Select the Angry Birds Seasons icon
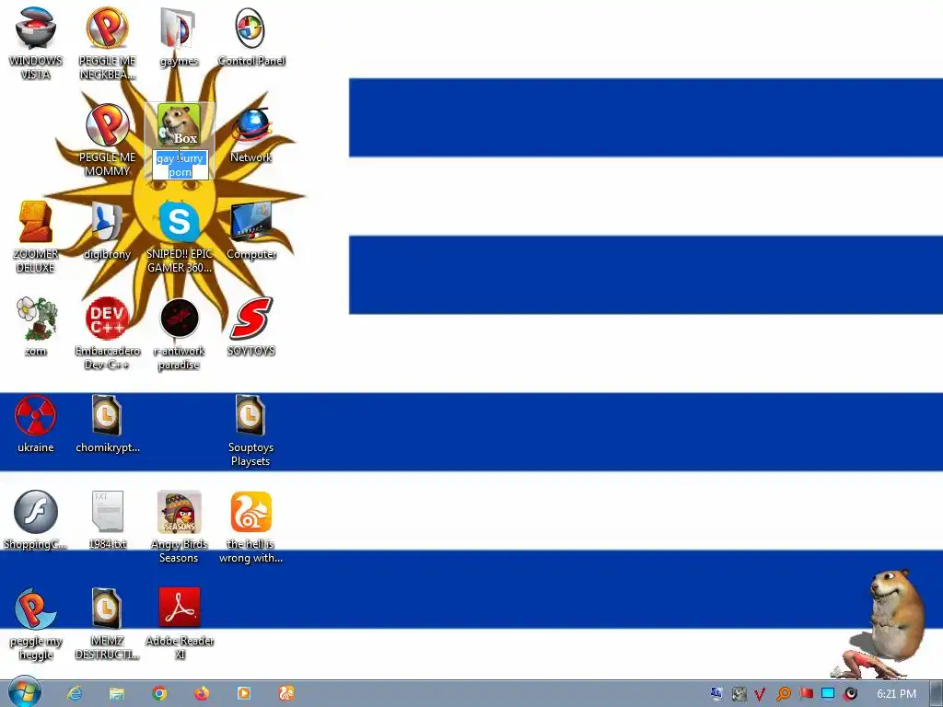Viewport: 943px width, 707px height. point(180,527)
